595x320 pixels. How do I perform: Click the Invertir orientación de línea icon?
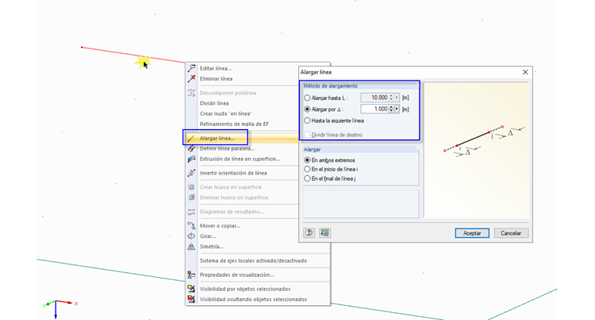click(192, 173)
